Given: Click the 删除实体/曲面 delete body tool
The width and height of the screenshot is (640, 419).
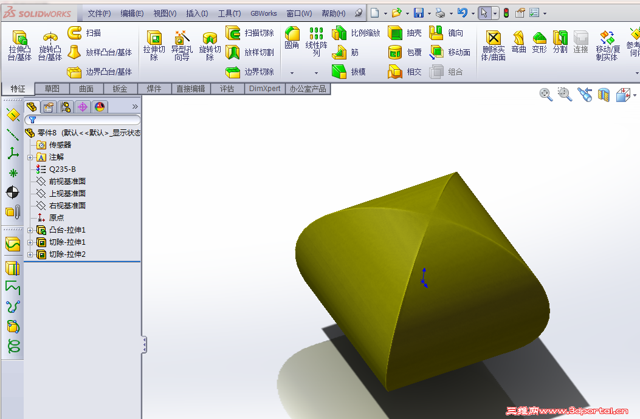Looking at the screenshot, I should coord(494,46).
